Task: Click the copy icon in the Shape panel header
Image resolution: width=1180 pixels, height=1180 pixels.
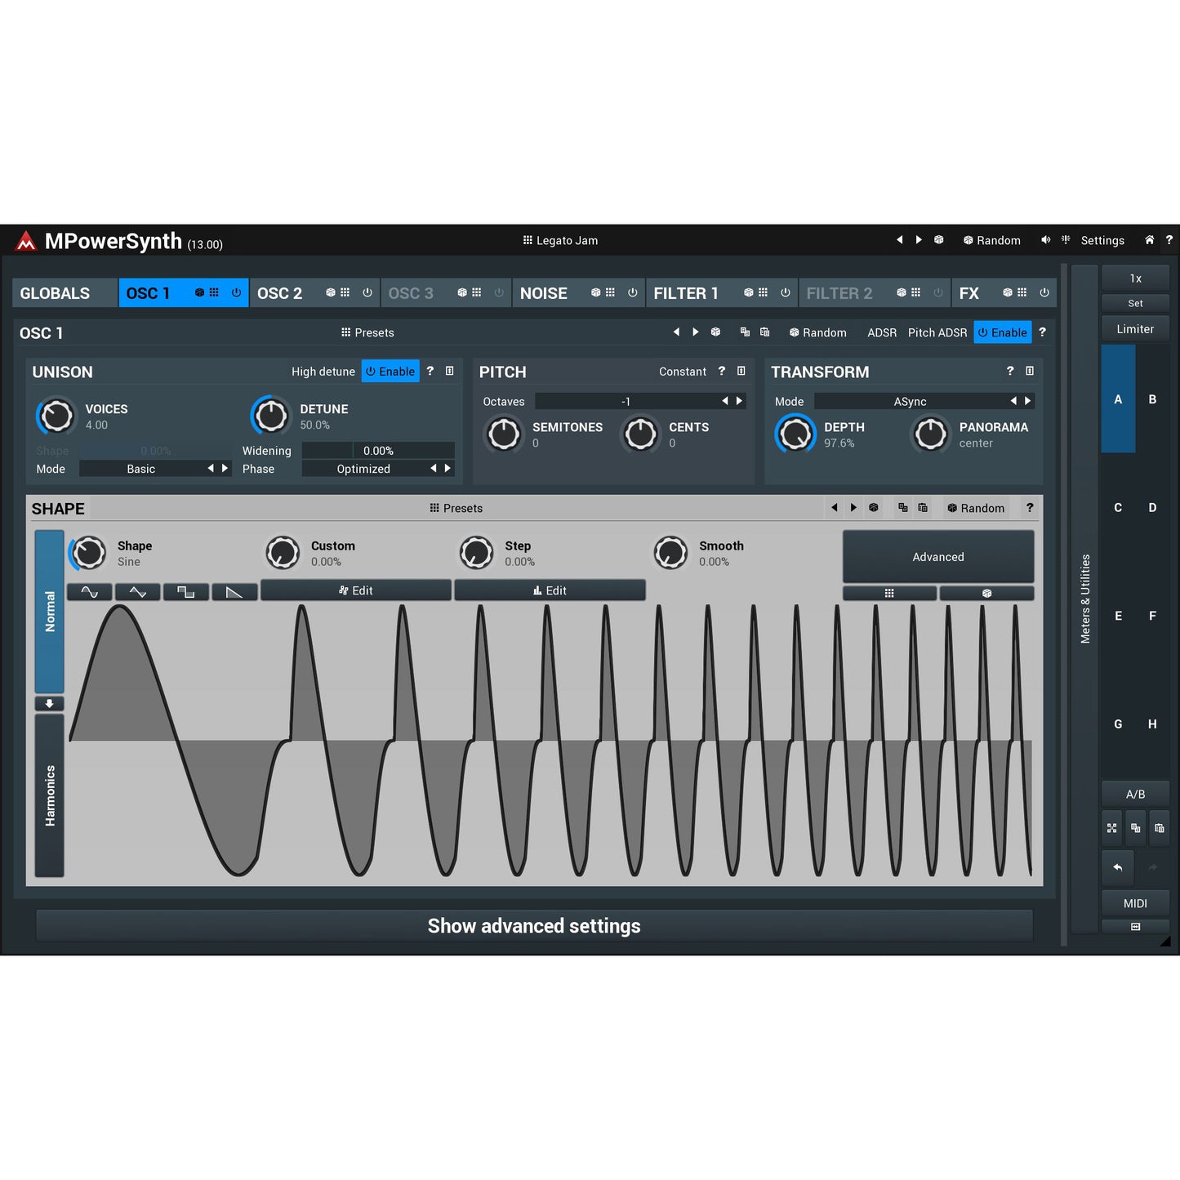Action: pyautogui.click(x=902, y=507)
